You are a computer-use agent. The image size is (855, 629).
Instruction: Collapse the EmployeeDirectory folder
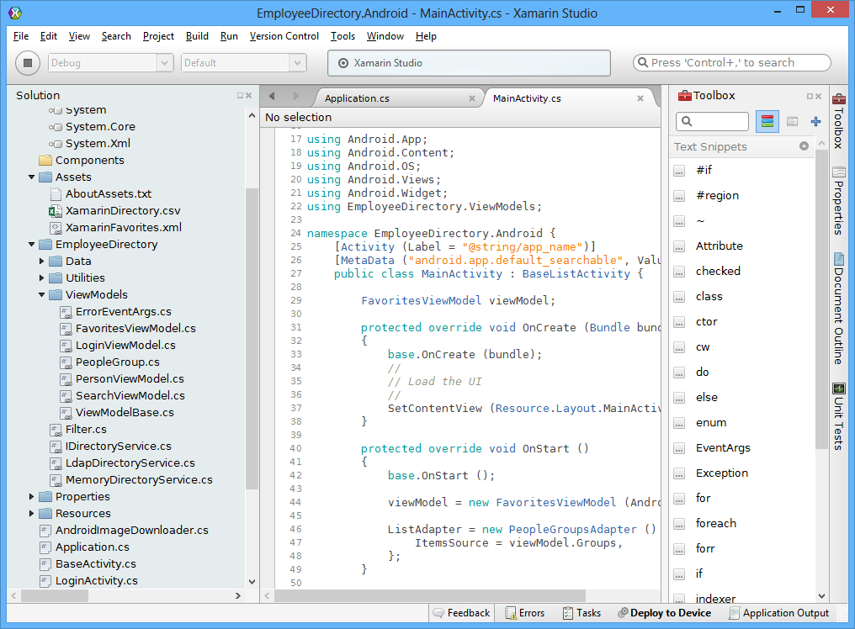tap(32, 244)
